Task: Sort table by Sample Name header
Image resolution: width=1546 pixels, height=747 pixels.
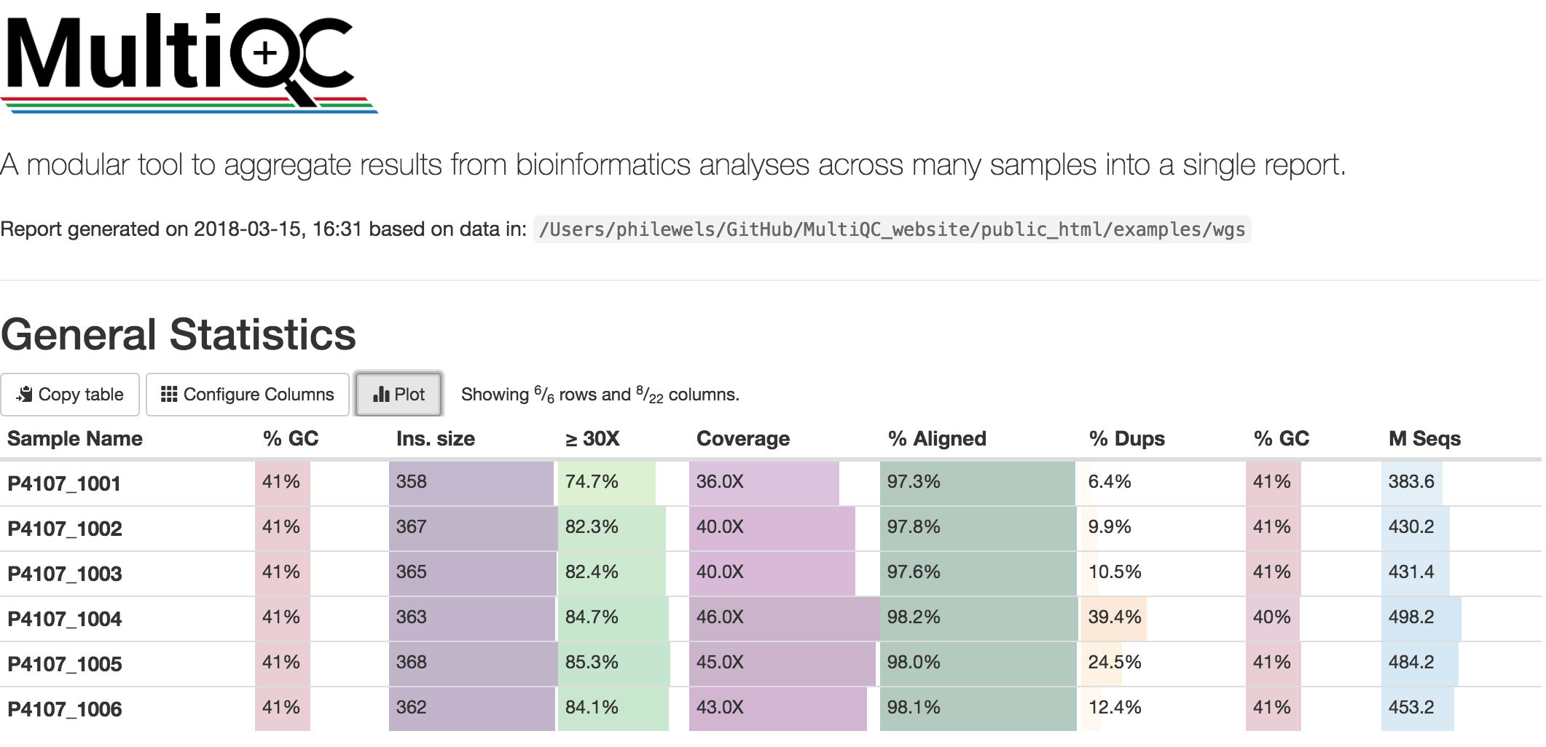Action: point(75,438)
